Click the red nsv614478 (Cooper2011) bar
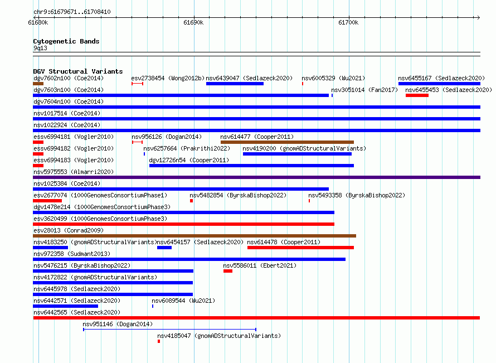The height and width of the screenshot is (363, 496). click(x=300, y=248)
